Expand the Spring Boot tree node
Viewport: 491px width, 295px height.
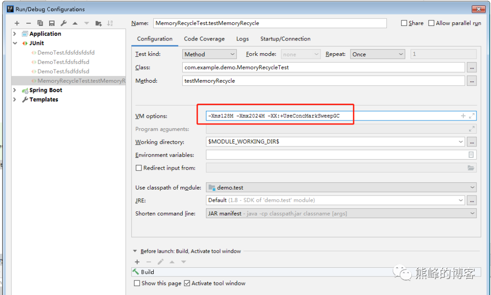[15, 90]
